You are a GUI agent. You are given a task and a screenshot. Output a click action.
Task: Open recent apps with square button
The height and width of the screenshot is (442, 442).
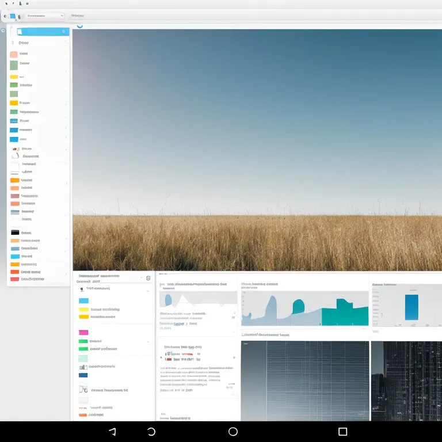[342, 431]
